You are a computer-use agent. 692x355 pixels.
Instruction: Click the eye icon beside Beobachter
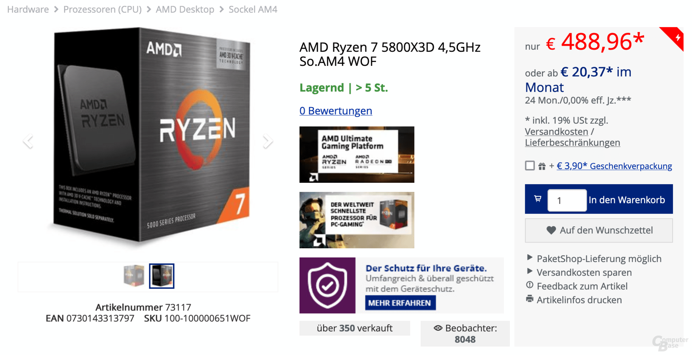coord(438,328)
